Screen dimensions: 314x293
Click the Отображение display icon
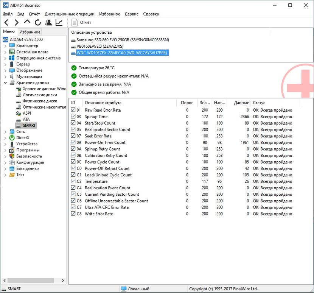click(12, 70)
